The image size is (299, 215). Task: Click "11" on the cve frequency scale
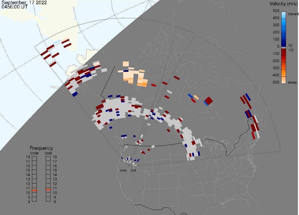[x=55, y=188]
